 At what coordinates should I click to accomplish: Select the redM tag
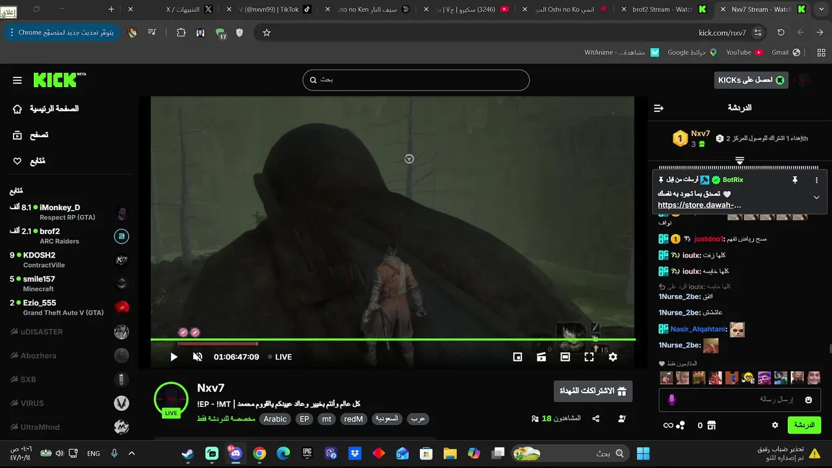point(354,419)
